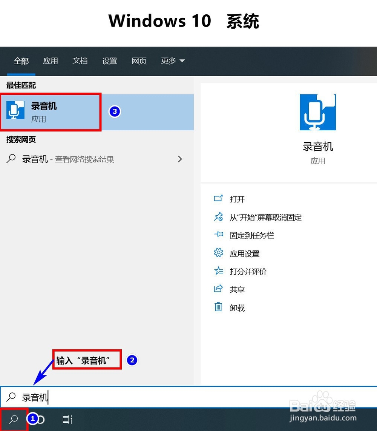Select 打开 to launch 录音机
Viewport: 377px width, 431px height.
(x=237, y=199)
